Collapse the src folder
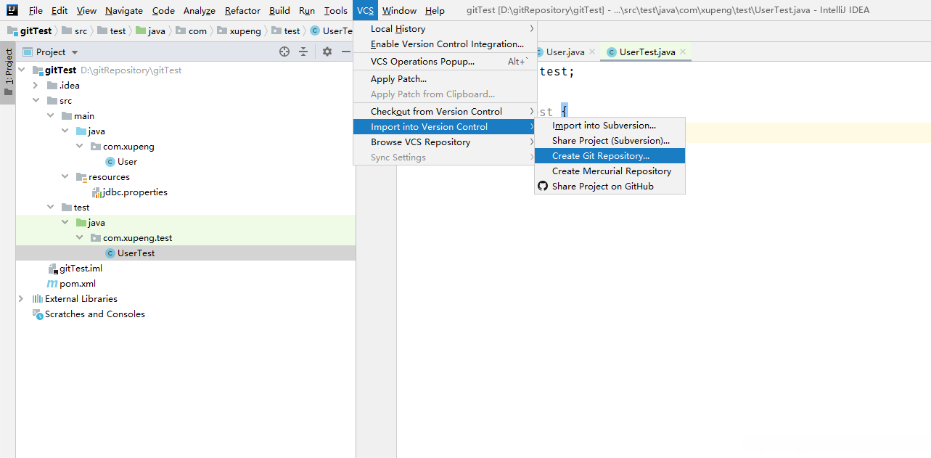 point(36,101)
